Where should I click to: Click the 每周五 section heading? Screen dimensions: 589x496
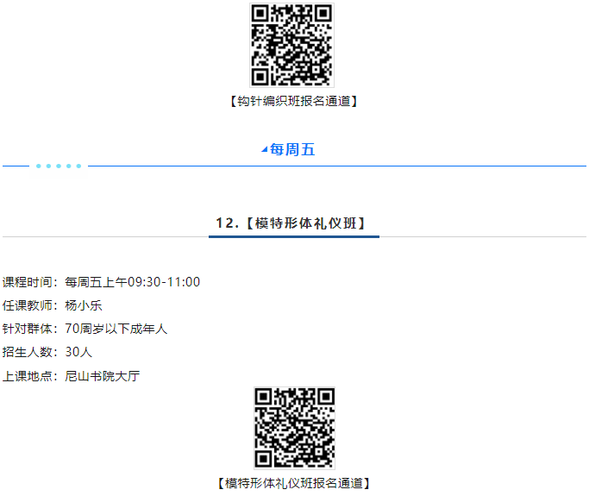pos(292,149)
